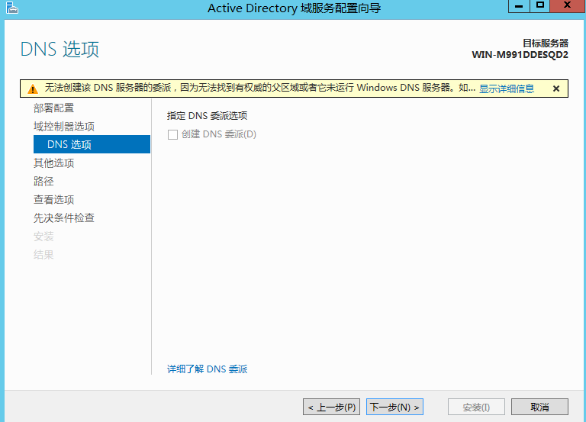
Task: Open the 其他选项 step
Action: (x=54, y=163)
